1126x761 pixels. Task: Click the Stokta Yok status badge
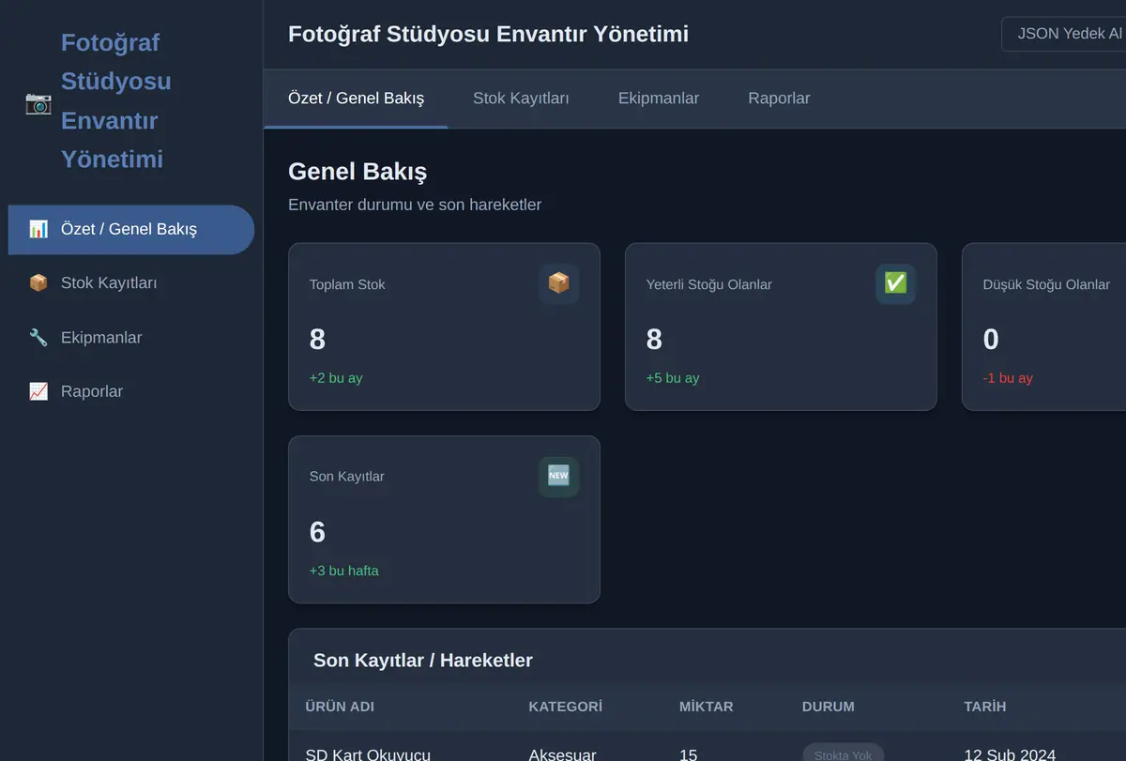843,753
